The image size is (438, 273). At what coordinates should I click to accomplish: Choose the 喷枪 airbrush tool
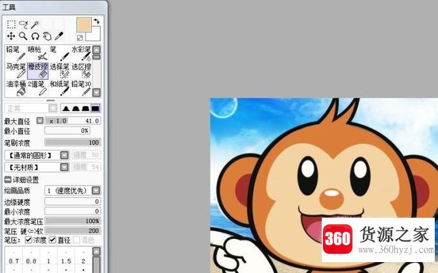click(x=38, y=53)
